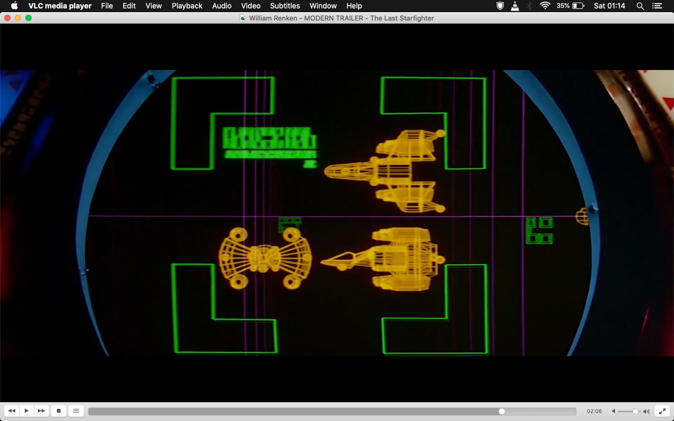This screenshot has height=421, width=674.
Task: Click the video playback area
Action: tap(337, 213)
